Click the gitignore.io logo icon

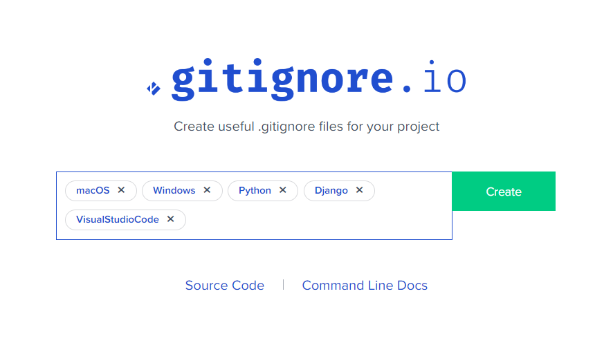coord(154,89)
